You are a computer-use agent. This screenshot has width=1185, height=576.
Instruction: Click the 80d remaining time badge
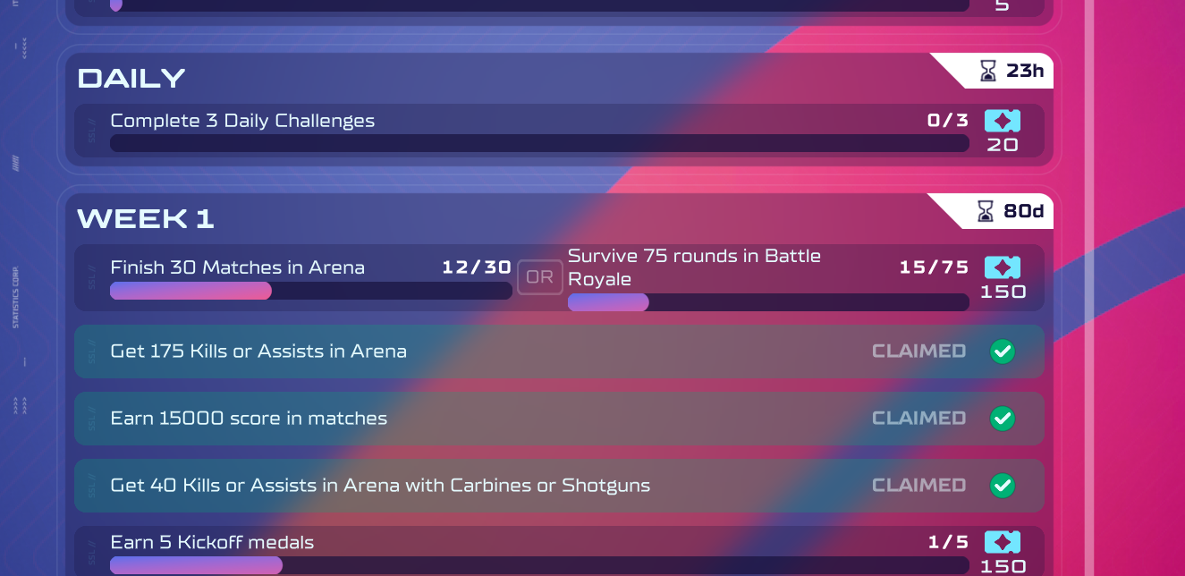click(1023, 211)
